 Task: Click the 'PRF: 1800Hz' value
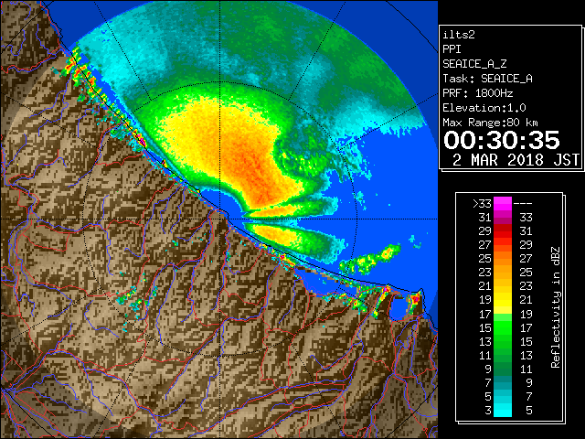tap(477, 93)
